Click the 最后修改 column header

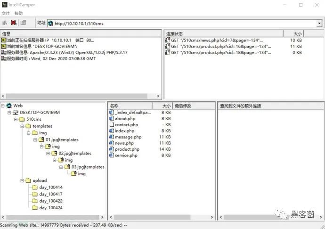point(194,106)
